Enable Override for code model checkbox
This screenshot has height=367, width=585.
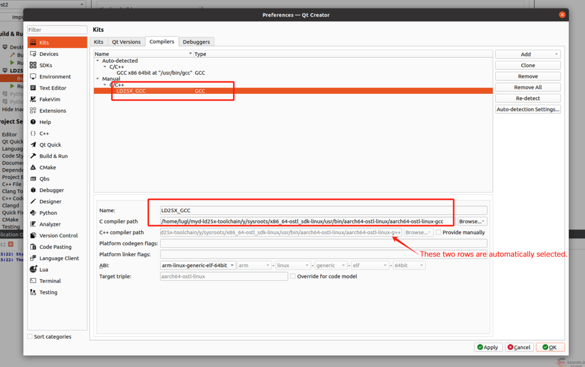click(x=293, y=276)
